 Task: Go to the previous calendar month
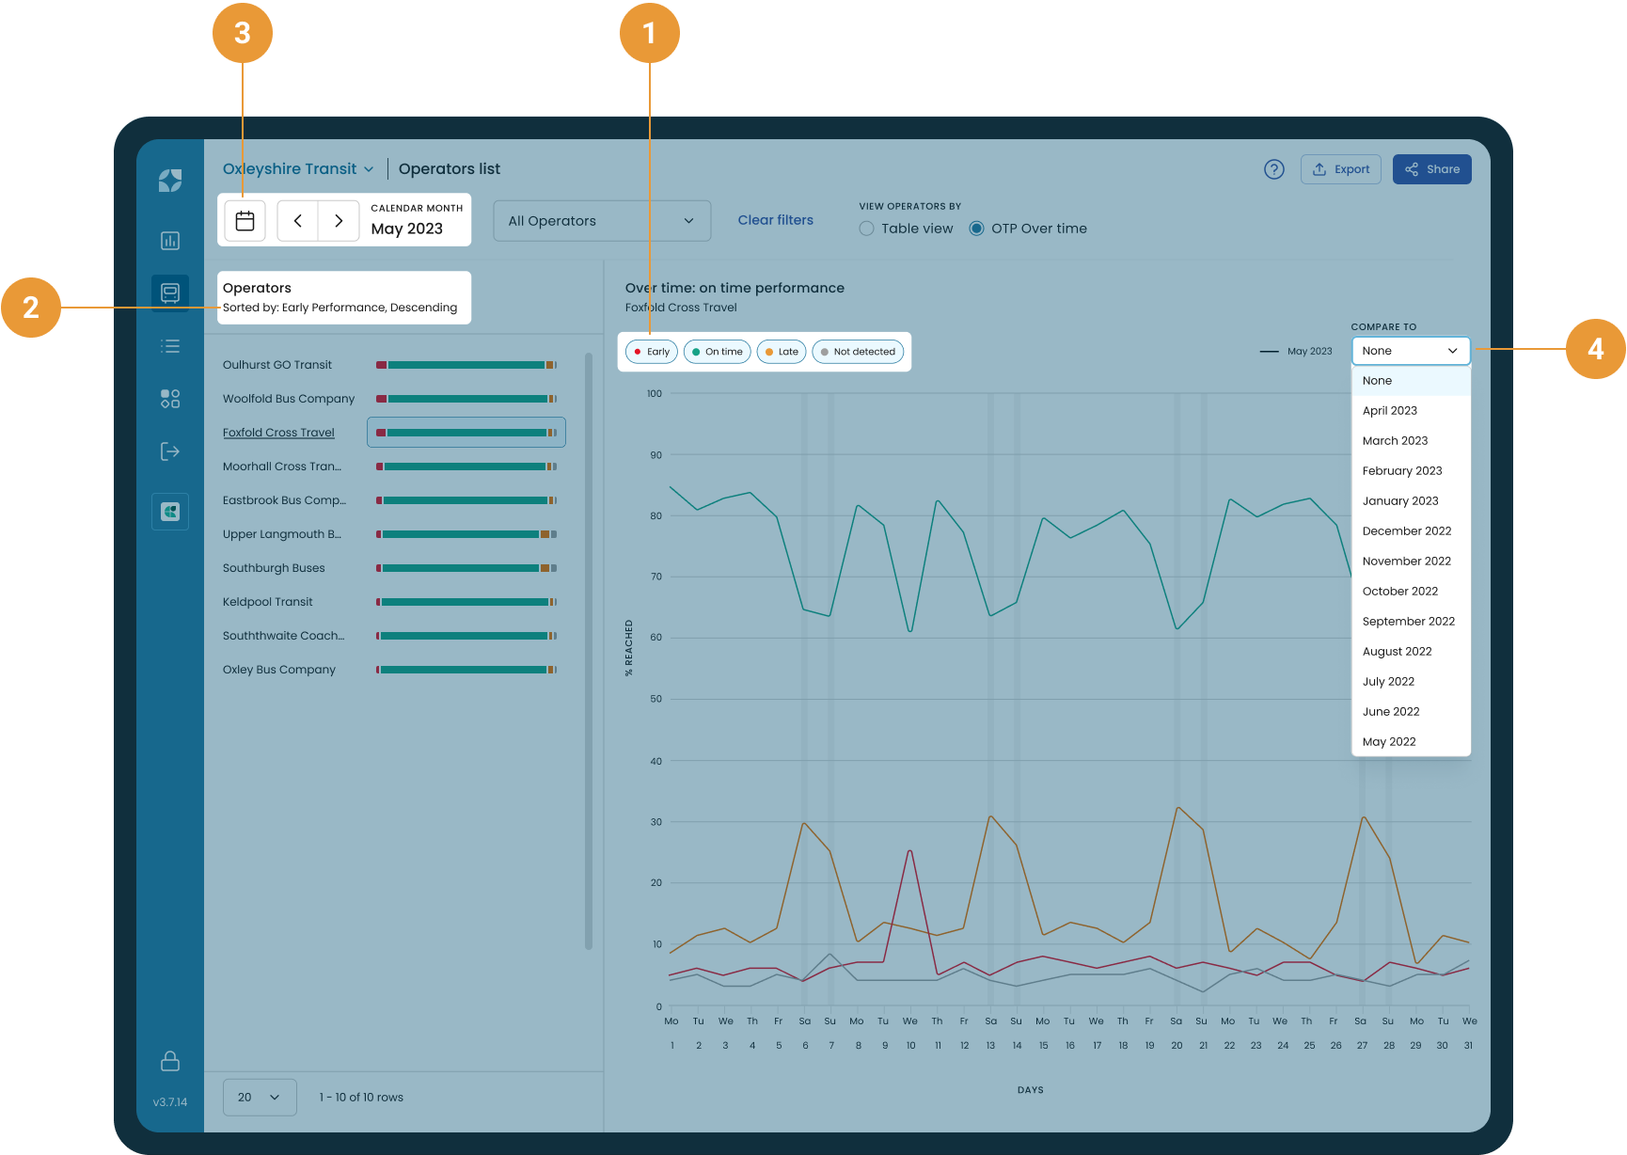298,221
